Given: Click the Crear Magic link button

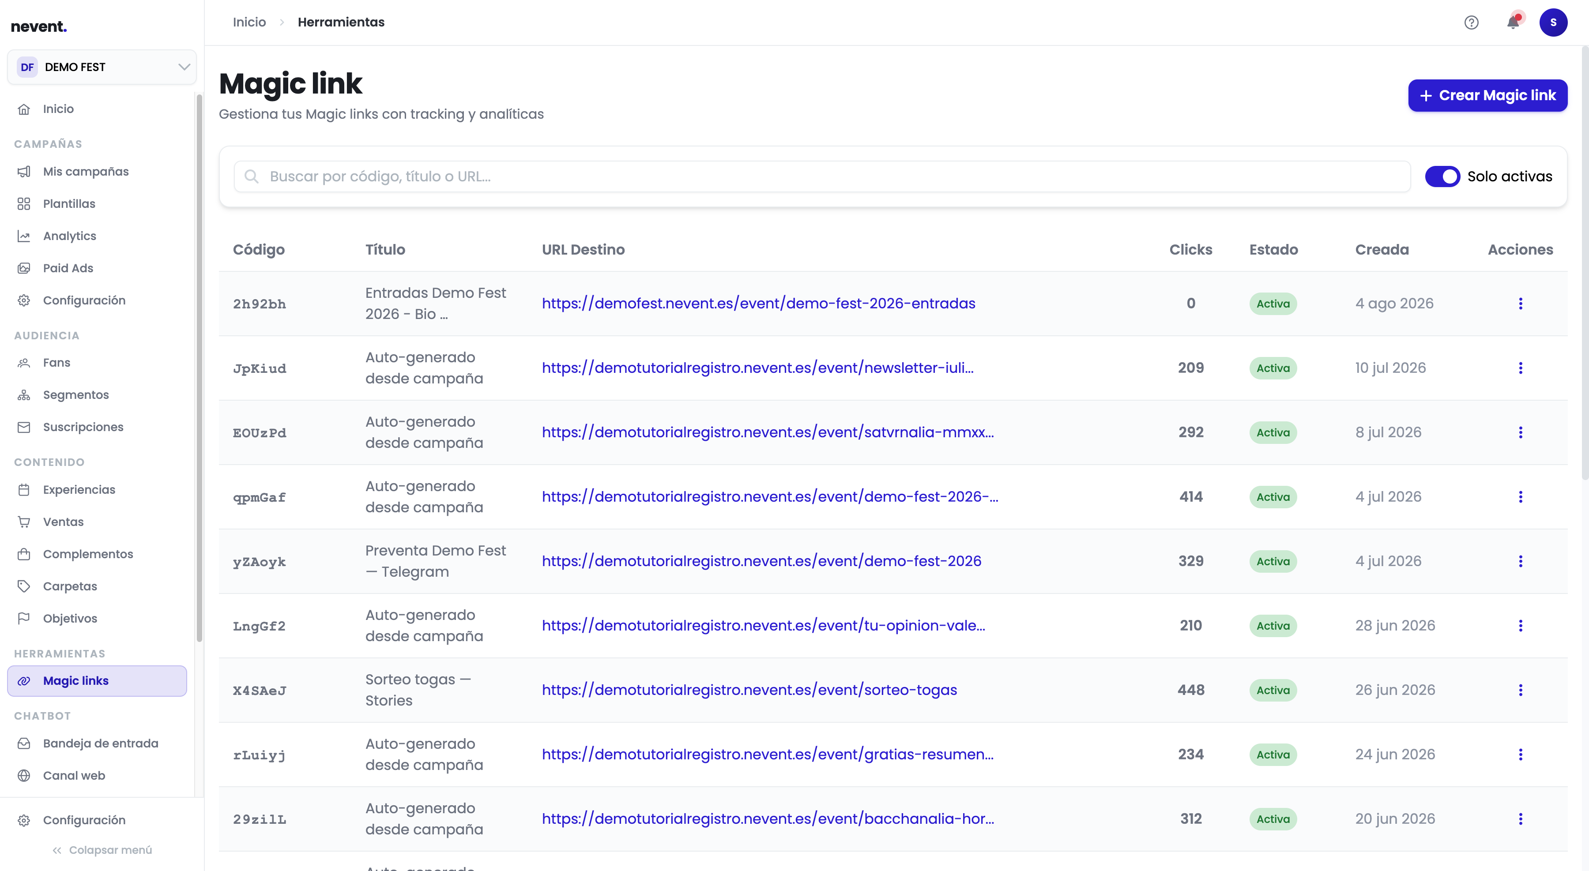Looking at the screenshot, I should pos(1487,96).
